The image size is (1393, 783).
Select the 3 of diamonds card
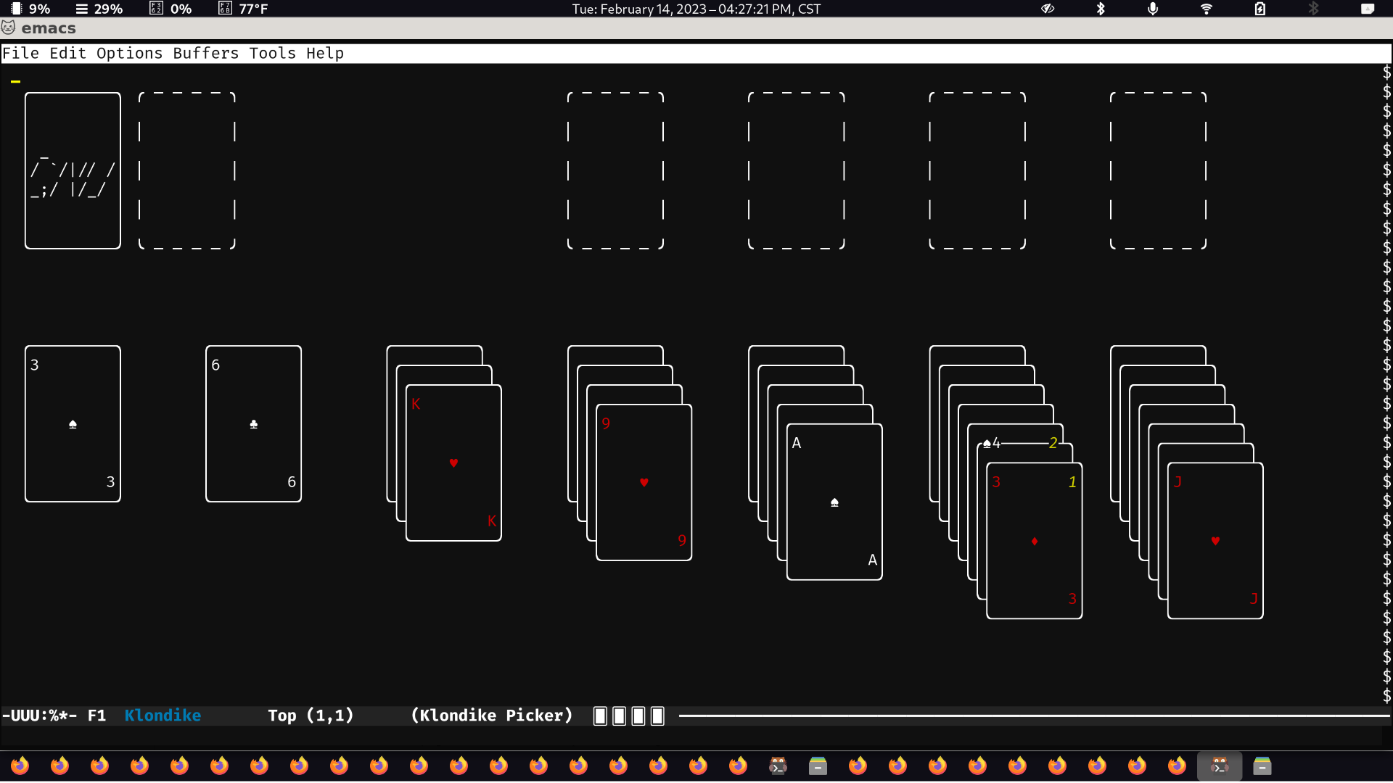[1035, 541]
